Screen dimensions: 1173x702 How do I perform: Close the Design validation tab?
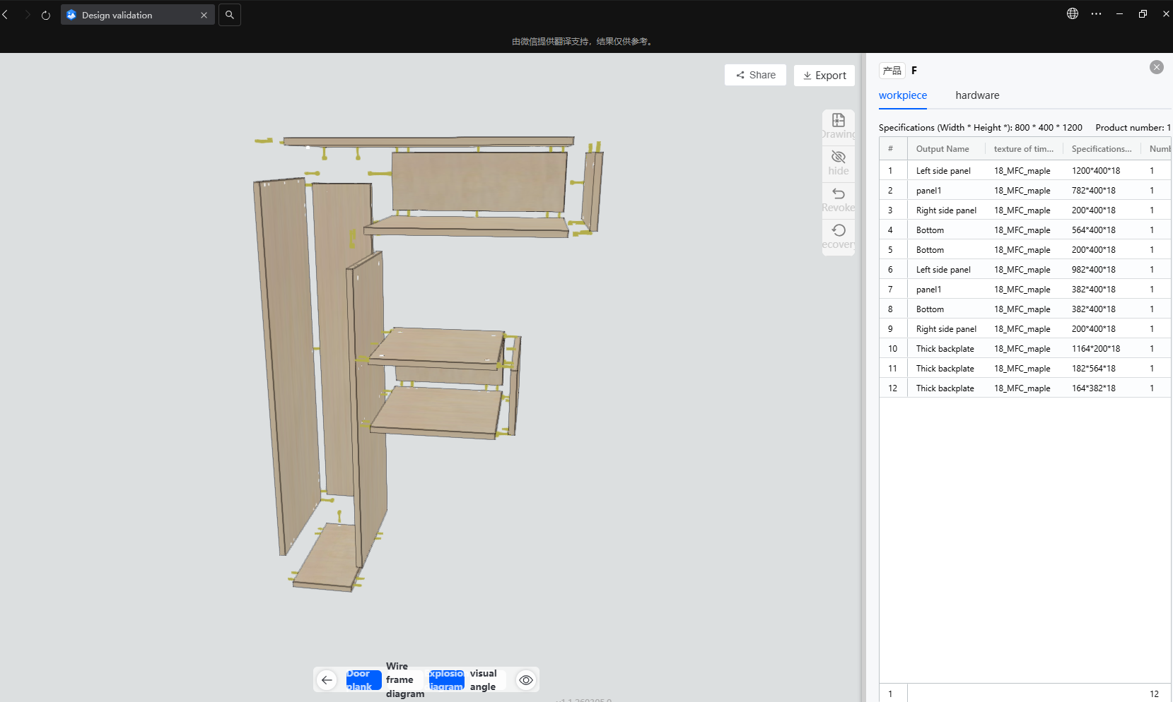[x=204, y=15]
